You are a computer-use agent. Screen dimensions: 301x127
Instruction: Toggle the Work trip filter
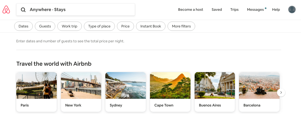69,26
